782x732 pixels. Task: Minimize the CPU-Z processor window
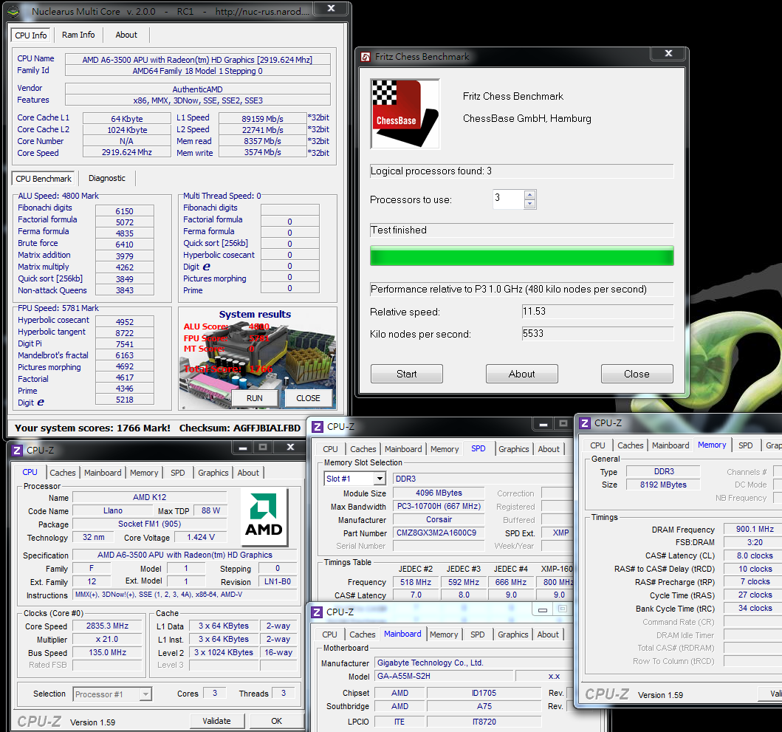point(243,448)
